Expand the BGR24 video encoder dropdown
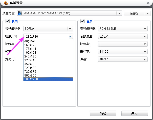153x120 pixels. [x=70, y=29]
